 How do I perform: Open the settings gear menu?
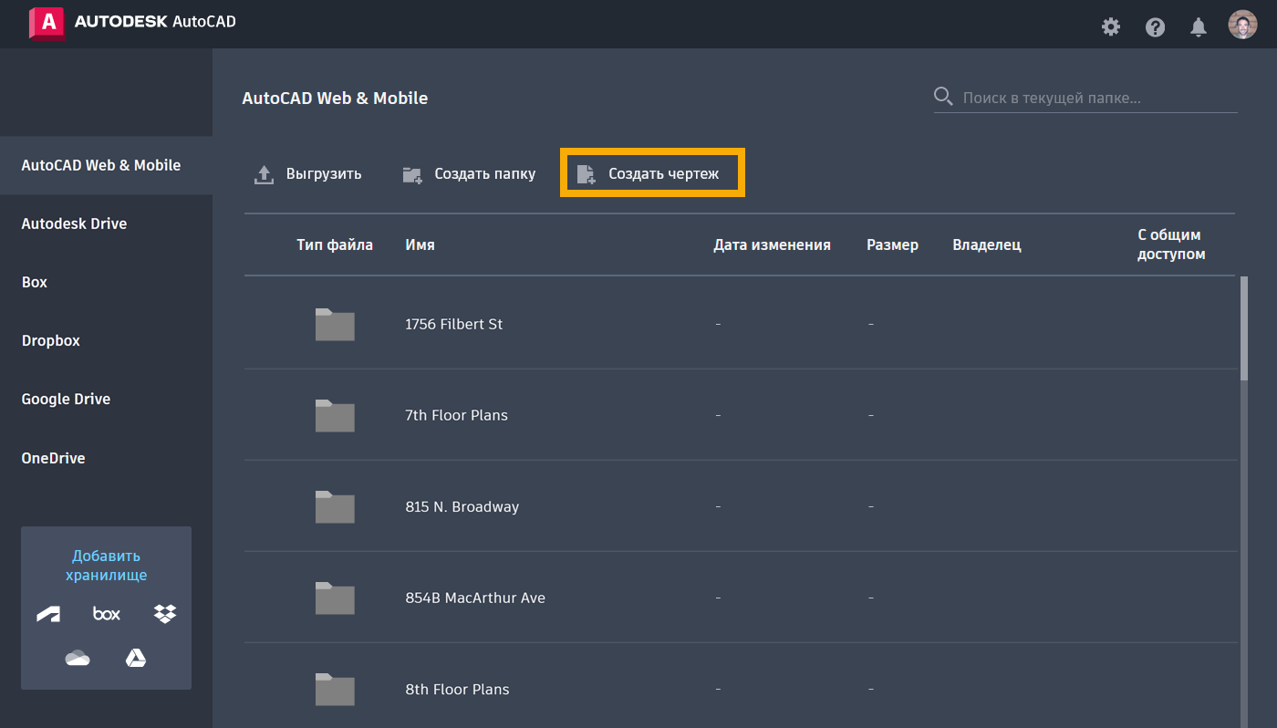(1111, 26)
